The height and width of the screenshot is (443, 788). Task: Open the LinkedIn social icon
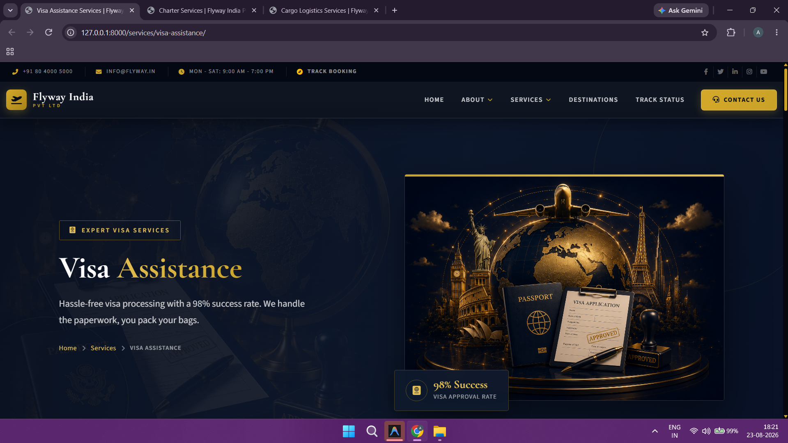(735, 71)
